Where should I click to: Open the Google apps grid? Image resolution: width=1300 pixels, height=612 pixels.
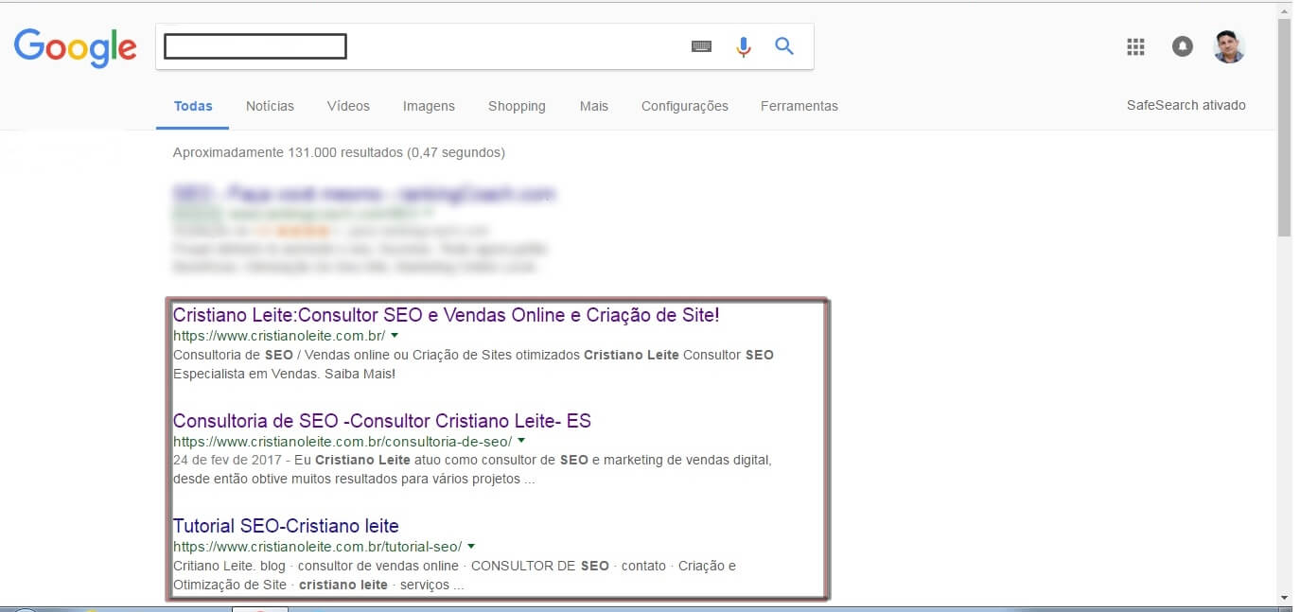1136,46
